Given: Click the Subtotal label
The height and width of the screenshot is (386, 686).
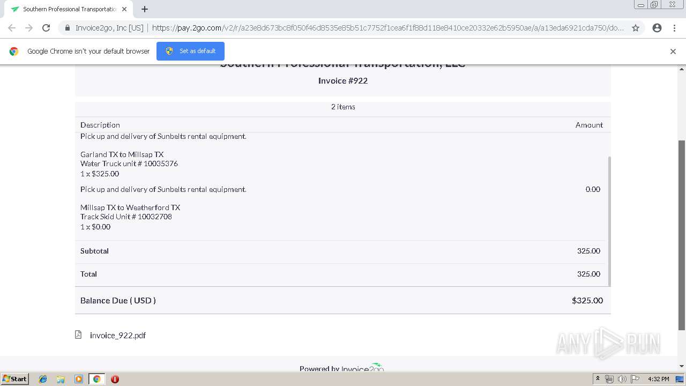Looking at the screenshot, I should (x=94, y=251).
